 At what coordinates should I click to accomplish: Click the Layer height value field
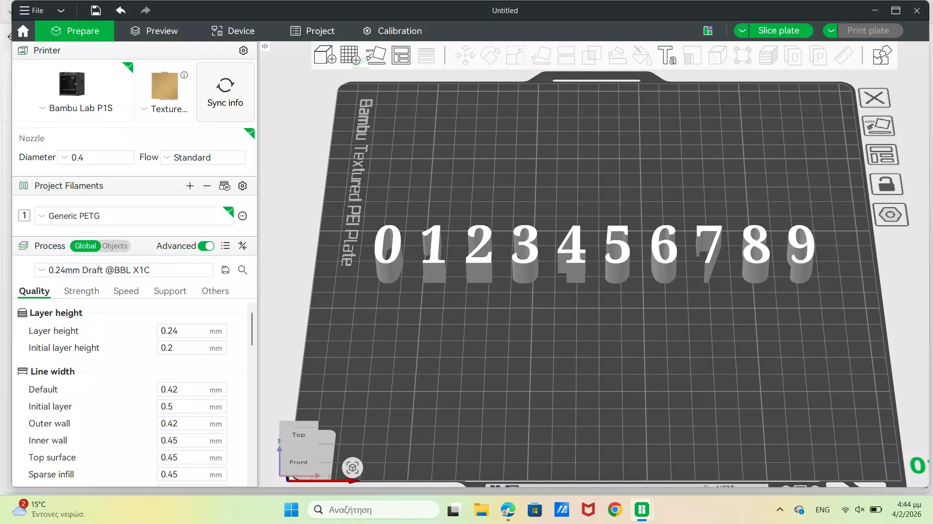click(191, 331)
